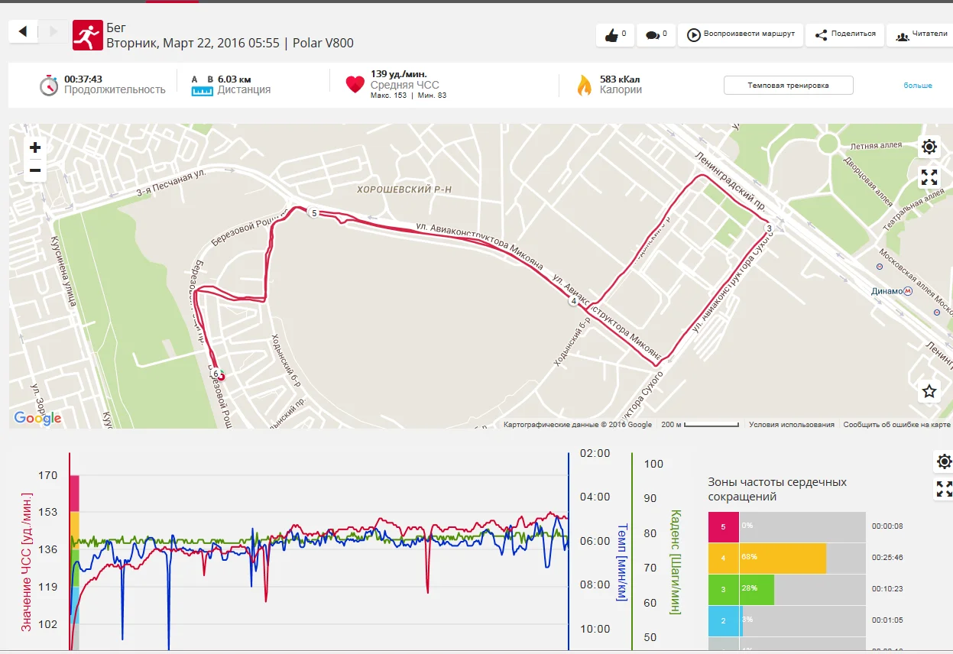Click heart rate zone 2 blue swatch
953x654 pixels.
(x=724, y=621)
